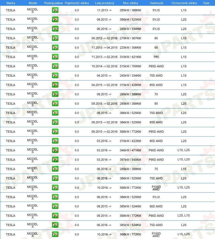Select the 09.2012 -> 02.2016 production years cell

pyautogui.click(x=104, y=38)
